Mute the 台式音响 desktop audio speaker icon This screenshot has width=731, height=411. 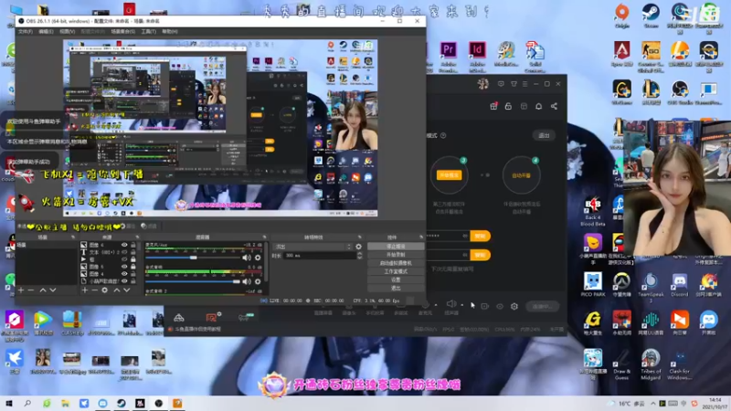(247, 281)
